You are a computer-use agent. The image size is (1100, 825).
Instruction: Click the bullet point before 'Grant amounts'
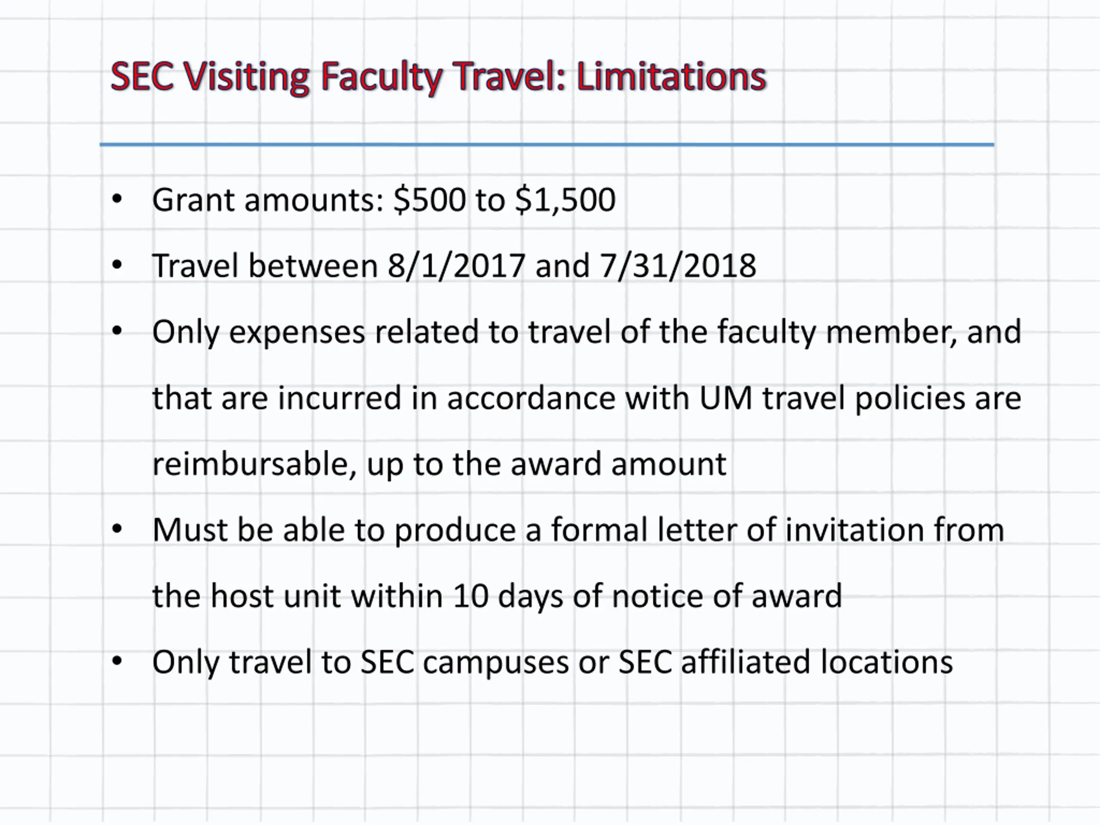(117, 199)
